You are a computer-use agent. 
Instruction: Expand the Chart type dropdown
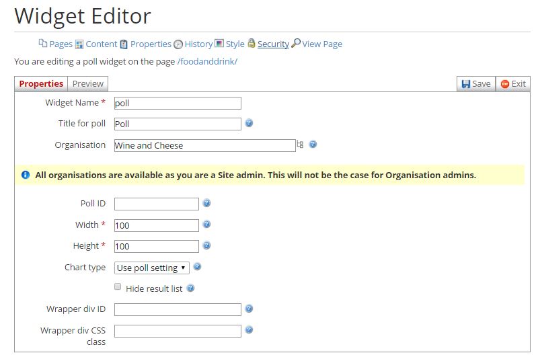[152, 268]
